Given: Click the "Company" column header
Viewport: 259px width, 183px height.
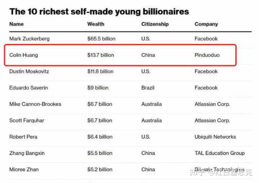Looking at the screenshot, I should coord(206,24).
